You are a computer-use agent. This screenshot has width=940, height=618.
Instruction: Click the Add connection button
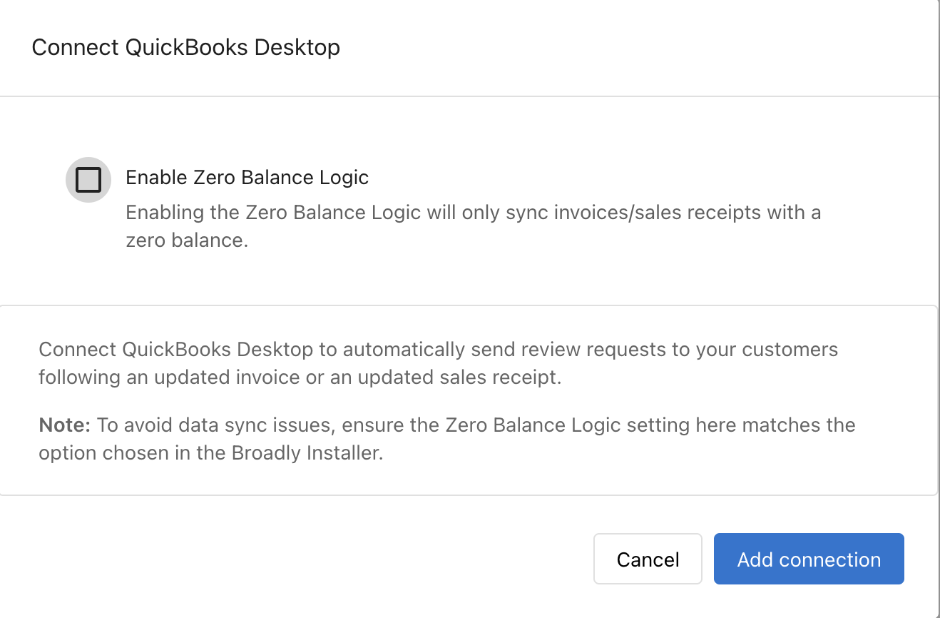point(809,559)
